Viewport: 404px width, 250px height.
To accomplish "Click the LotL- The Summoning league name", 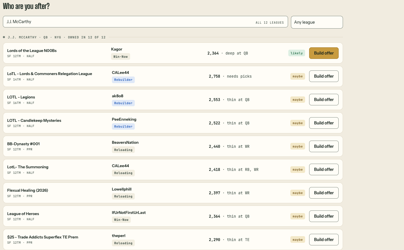I will 28,167.
